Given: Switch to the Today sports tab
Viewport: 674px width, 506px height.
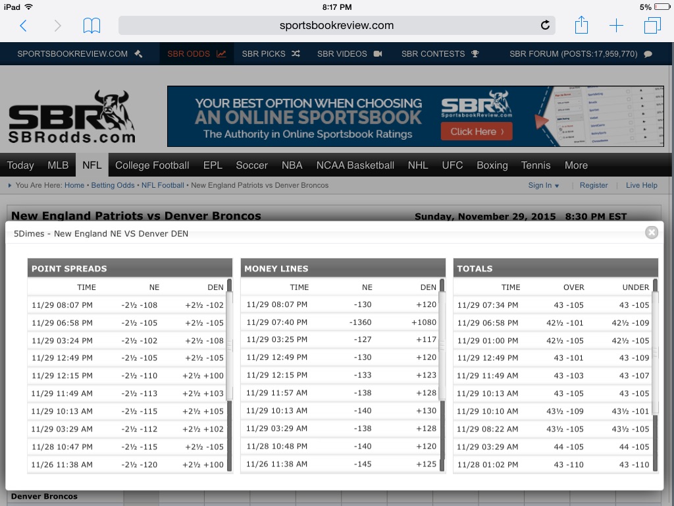Looking at the screenshot, I should pos(20,165).
